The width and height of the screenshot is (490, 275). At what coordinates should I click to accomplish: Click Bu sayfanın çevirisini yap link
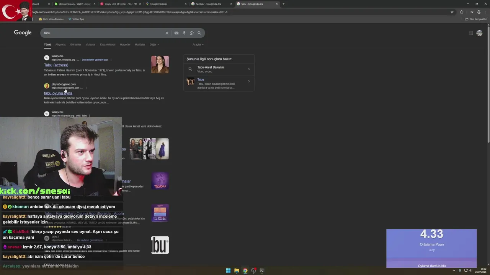(95, 60)
